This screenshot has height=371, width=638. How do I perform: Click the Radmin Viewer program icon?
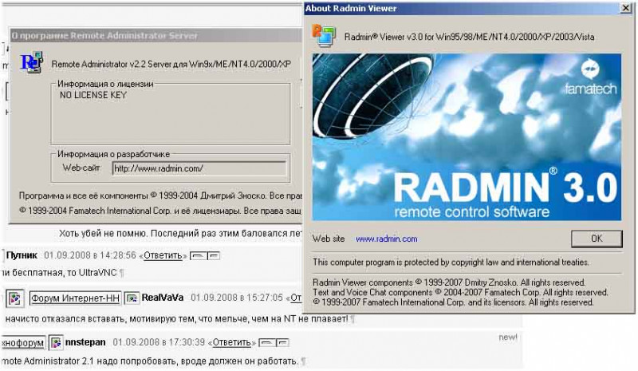[324, 35]
